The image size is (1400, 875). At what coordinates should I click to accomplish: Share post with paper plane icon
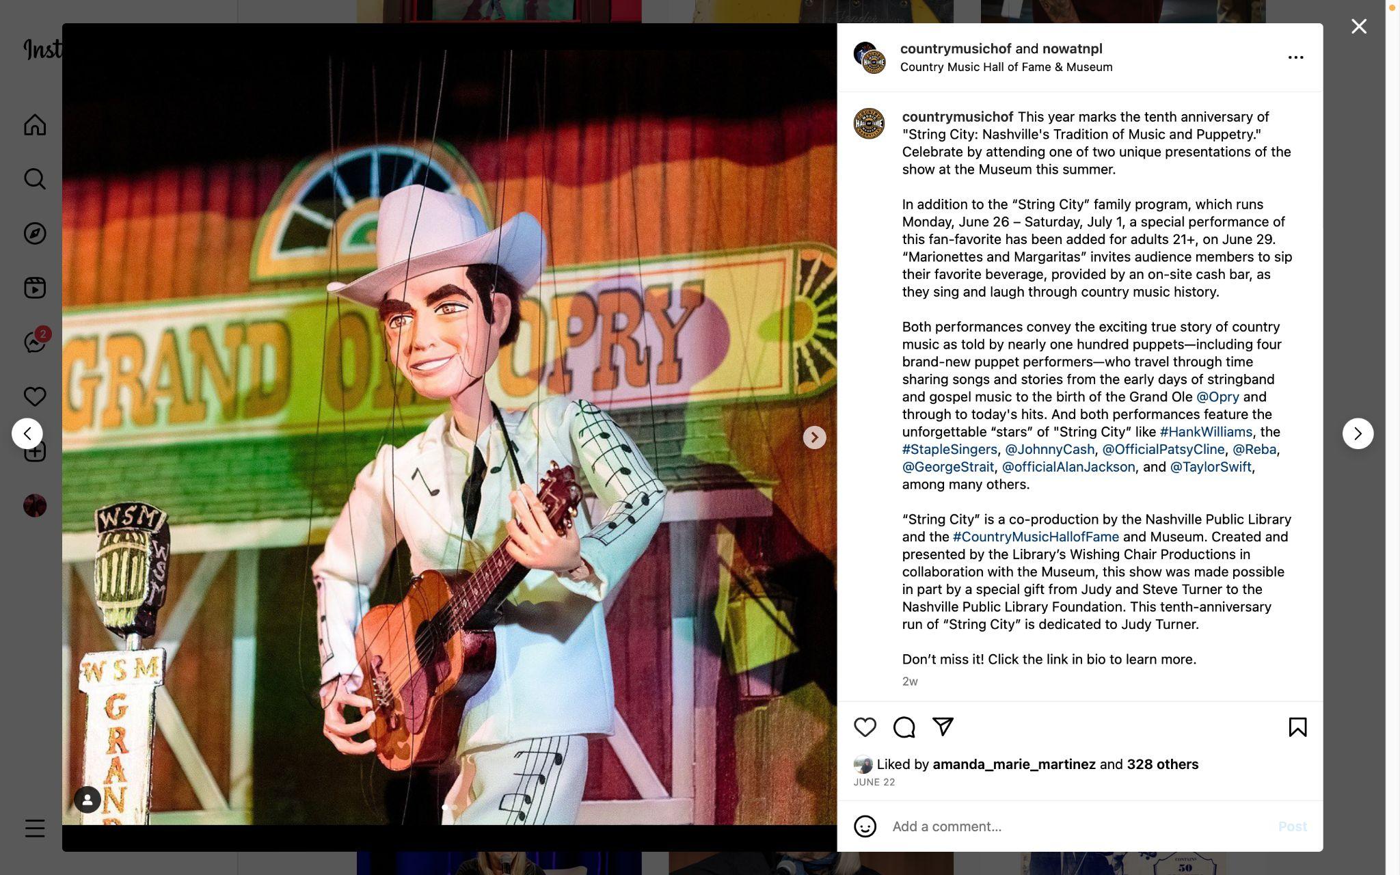(943, 727)
